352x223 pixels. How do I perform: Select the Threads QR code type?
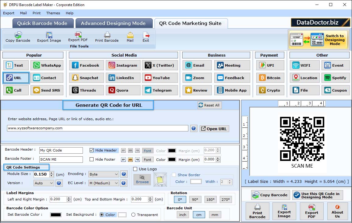pyautogui.click(x=87, y=90)
